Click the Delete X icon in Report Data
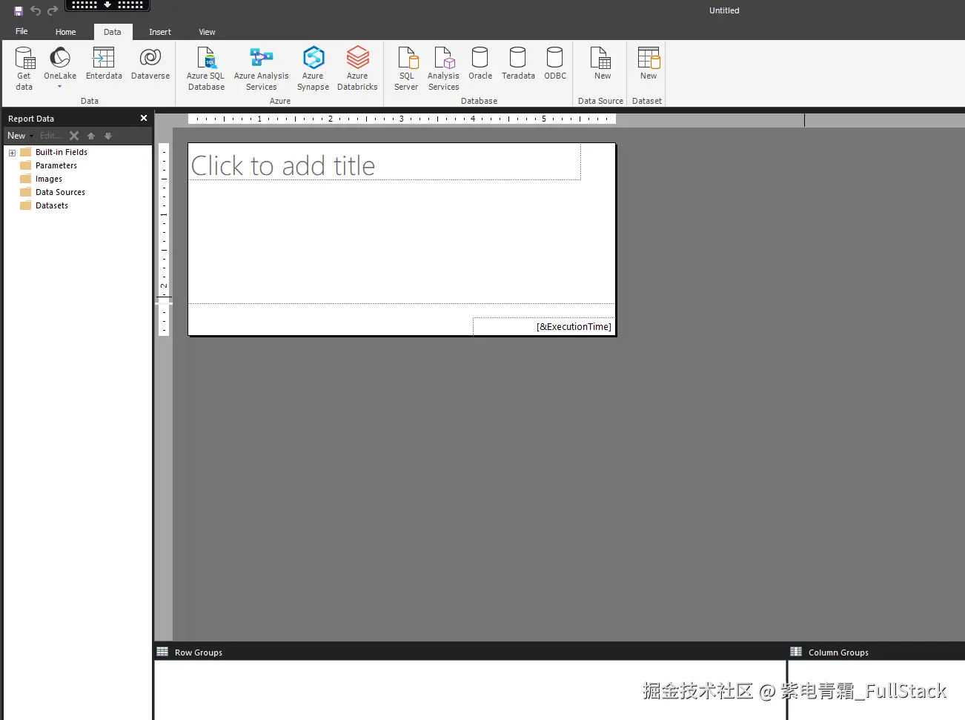Screen dimensions: 965x720 point(74,136)
